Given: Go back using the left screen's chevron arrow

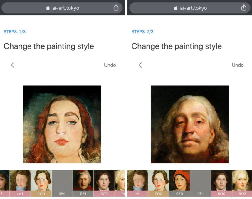Looking at the screenshot, I should coord(13,65).
